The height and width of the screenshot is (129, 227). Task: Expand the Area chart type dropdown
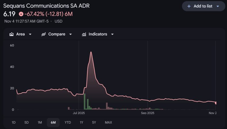pos(30,34)
